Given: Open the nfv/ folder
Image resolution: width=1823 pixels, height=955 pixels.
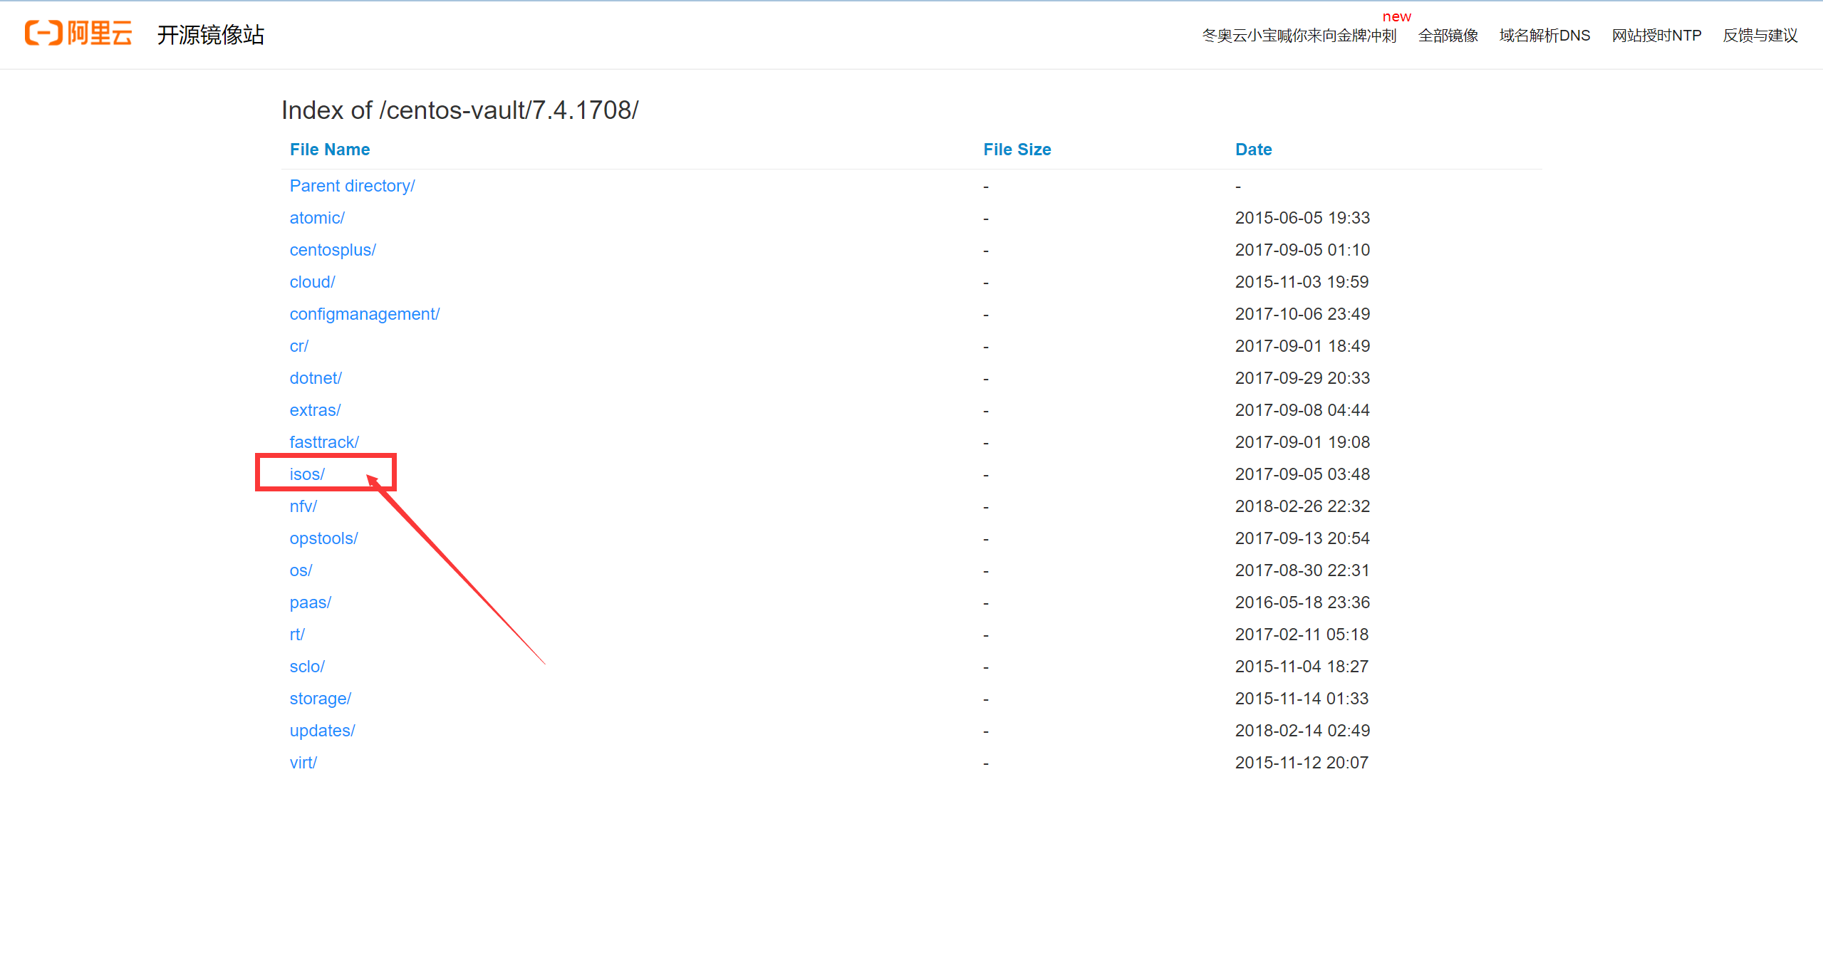Looking at the screenshot, I should [303, 506].
